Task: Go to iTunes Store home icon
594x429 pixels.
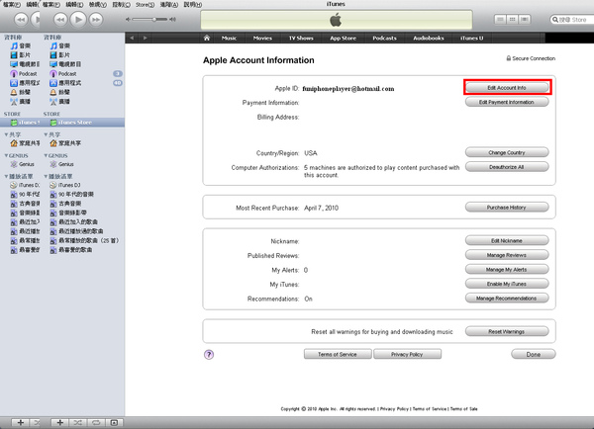Action: click(207, 38)
